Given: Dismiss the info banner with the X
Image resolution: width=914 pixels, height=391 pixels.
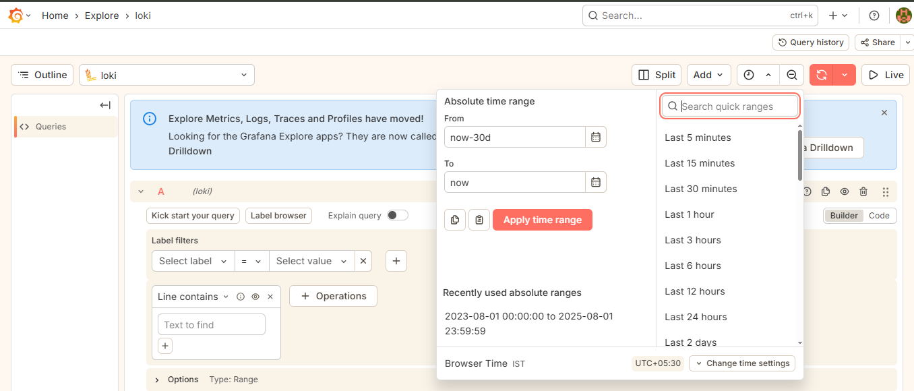Looking at the screenshot, I should [884, 113].
